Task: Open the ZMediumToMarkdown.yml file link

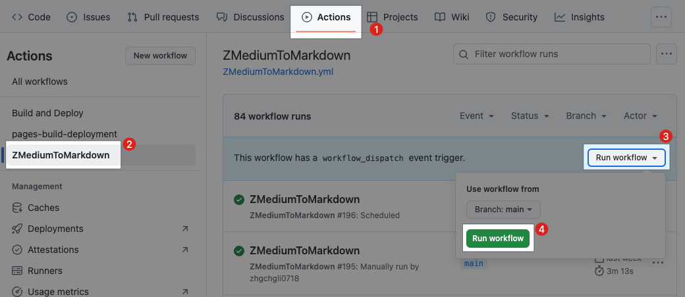Action: click(x=278, y=72)
